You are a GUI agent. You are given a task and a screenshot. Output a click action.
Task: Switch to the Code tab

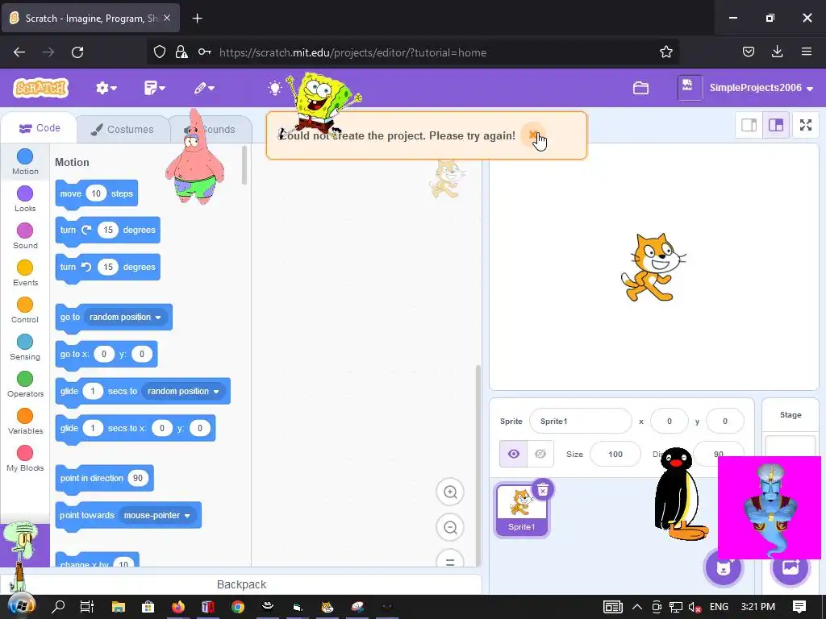(40, 128)
